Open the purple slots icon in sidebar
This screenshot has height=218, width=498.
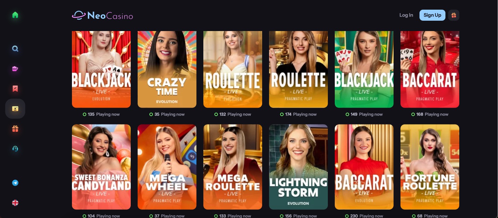[15, 69]
